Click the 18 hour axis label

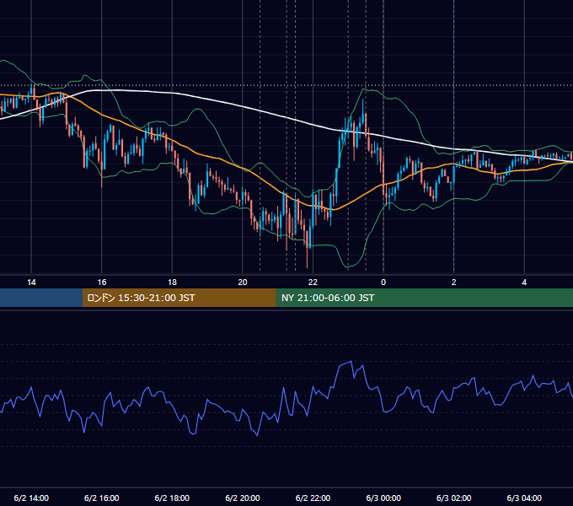tap(172, 283)
